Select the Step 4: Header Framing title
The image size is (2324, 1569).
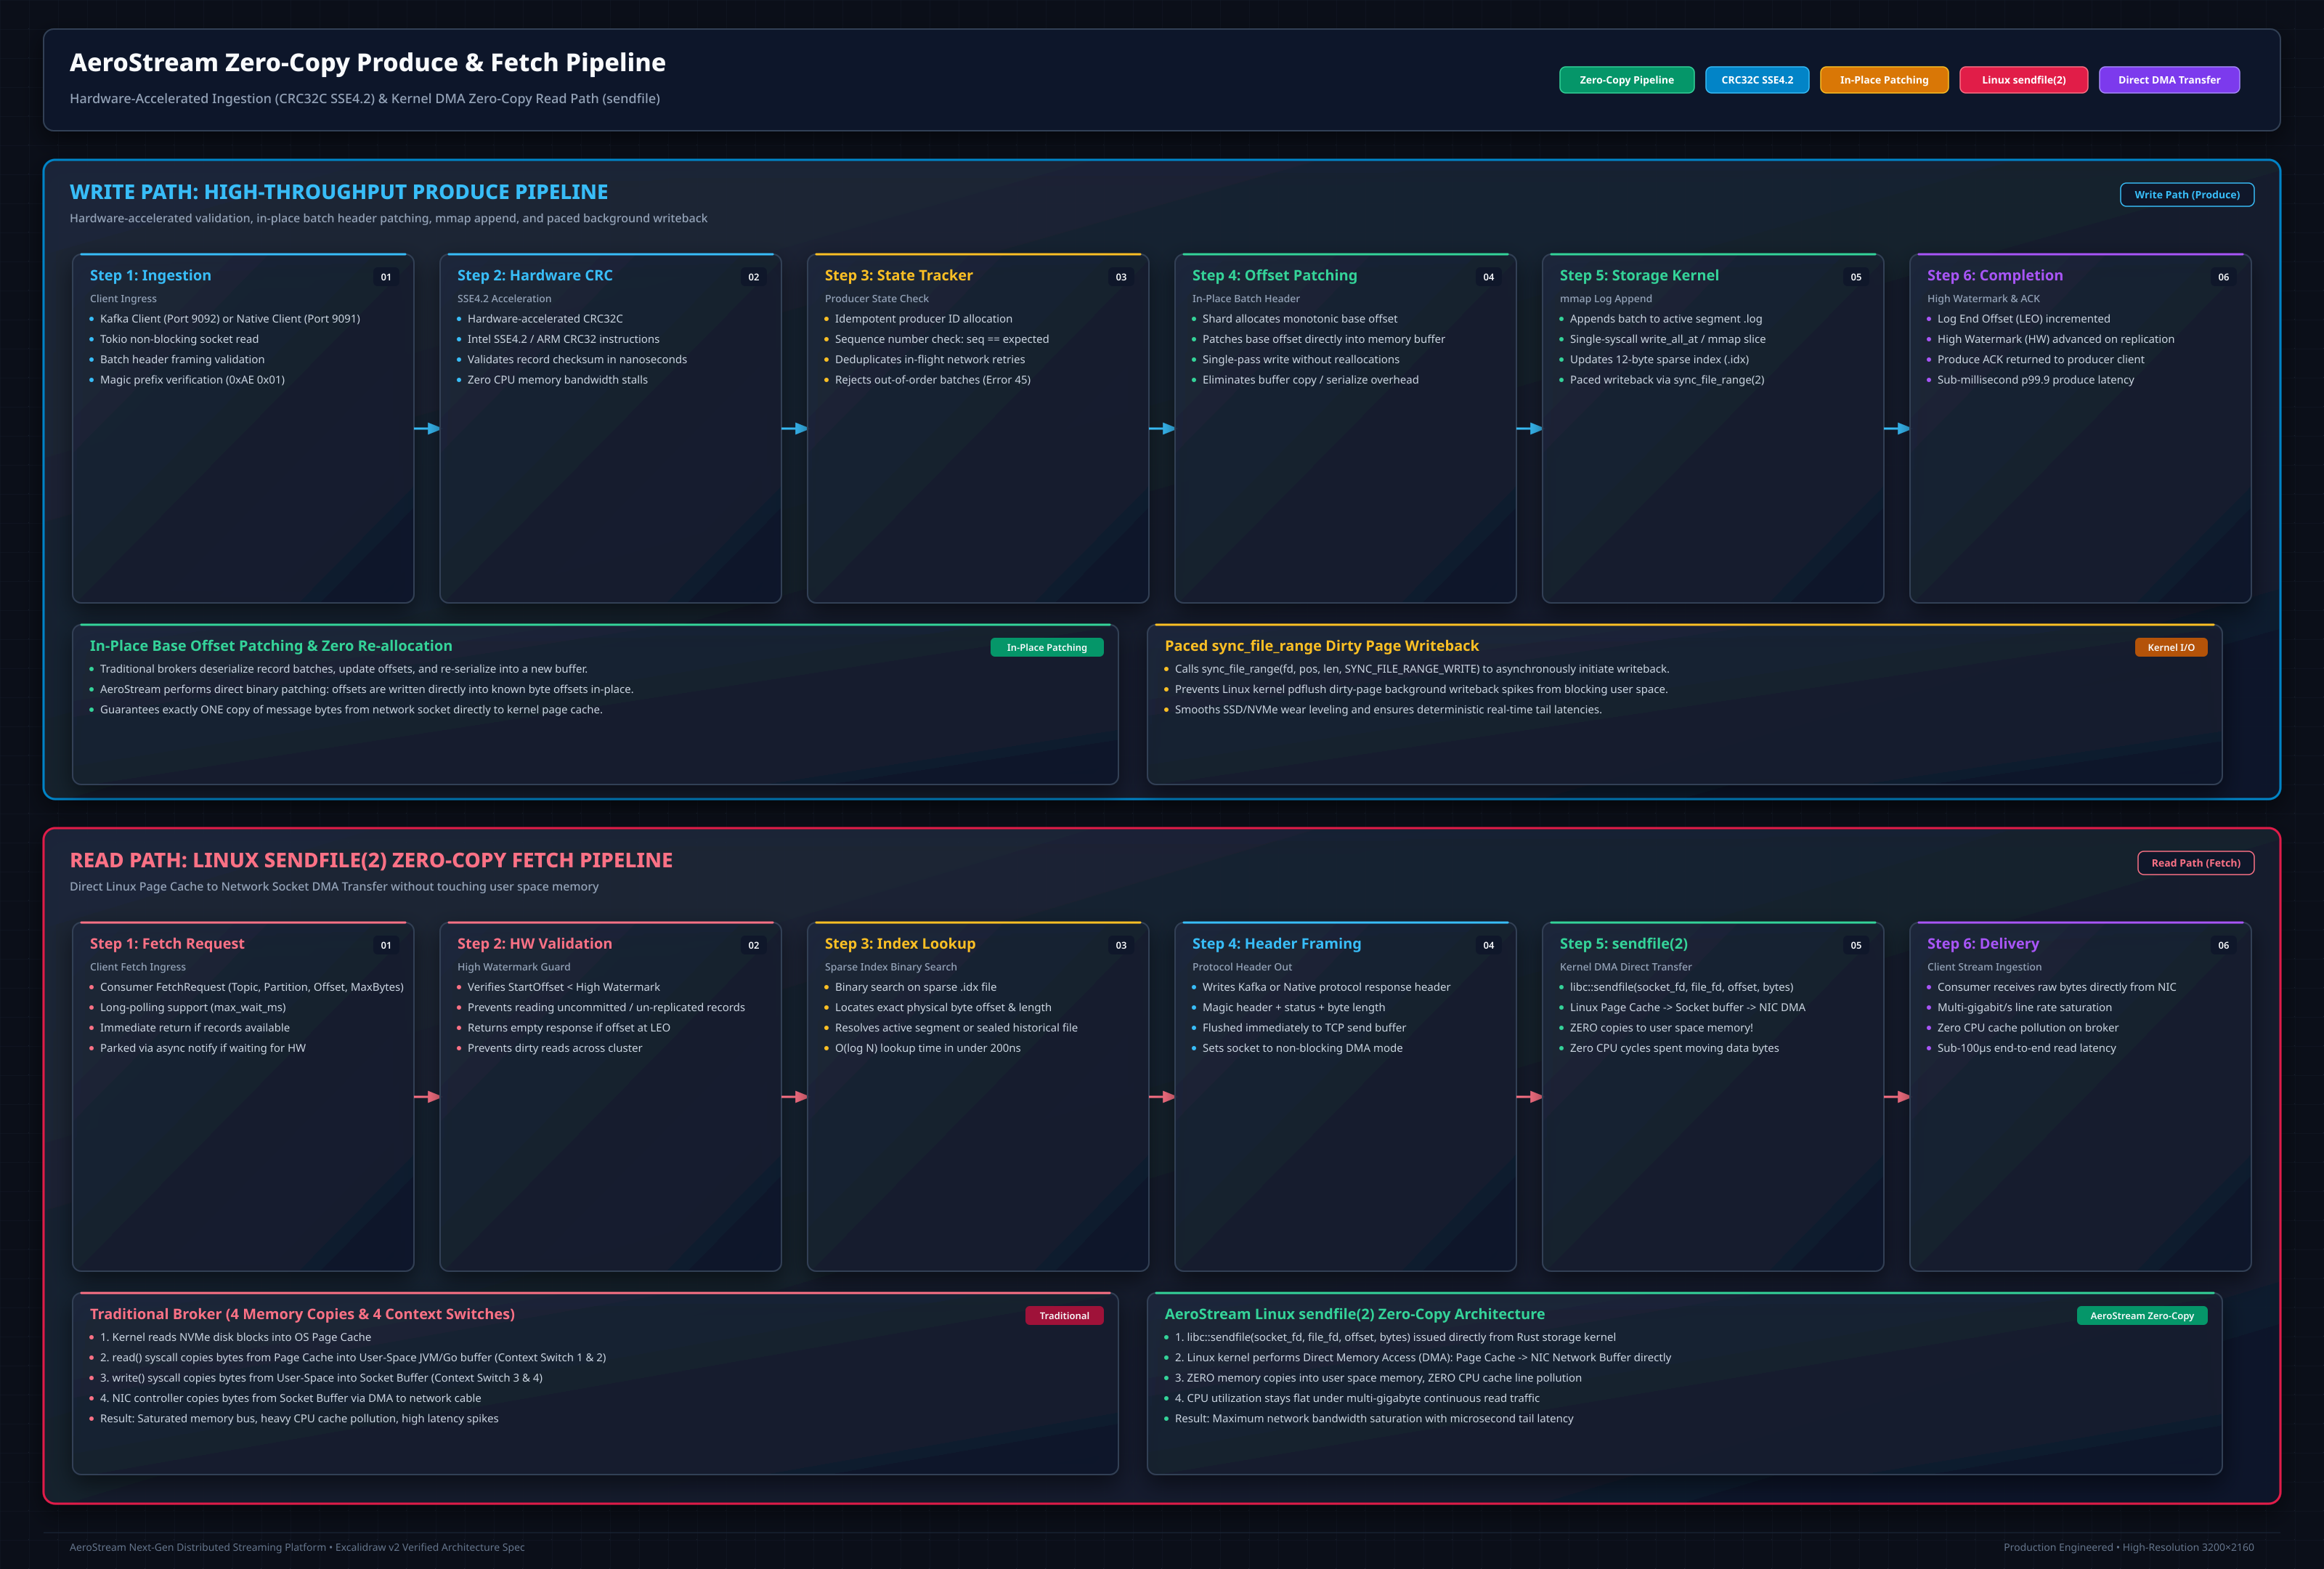point(1276,944)
